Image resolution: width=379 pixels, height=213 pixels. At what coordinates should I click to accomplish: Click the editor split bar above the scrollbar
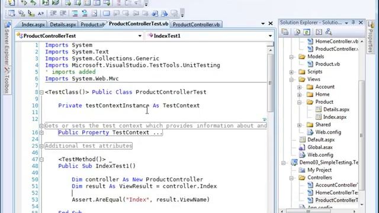(x=270, y=44)
